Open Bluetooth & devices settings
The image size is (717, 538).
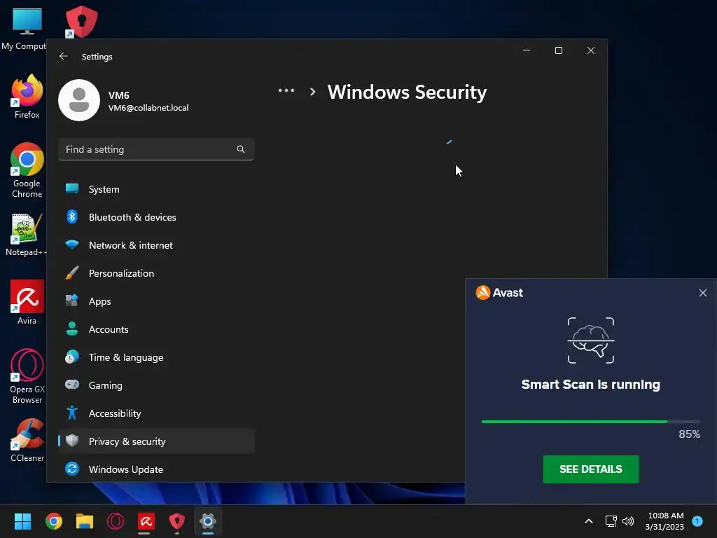156,217
